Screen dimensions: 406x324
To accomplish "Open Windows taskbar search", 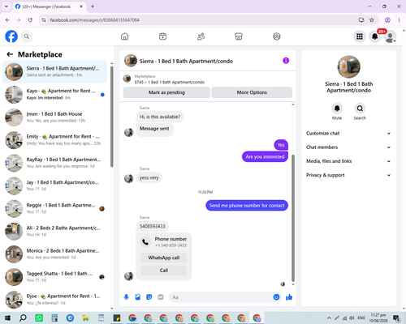I will (23, 318).
